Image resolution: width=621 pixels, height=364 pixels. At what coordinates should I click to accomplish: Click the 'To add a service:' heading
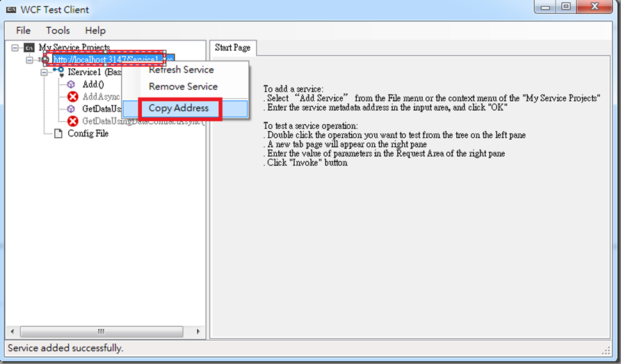point(293,89)
